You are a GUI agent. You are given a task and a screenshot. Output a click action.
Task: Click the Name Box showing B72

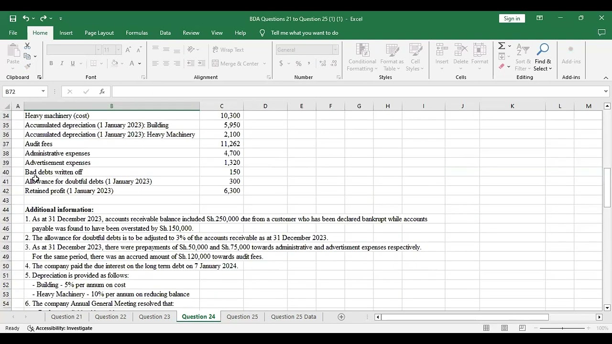(21, 91)
